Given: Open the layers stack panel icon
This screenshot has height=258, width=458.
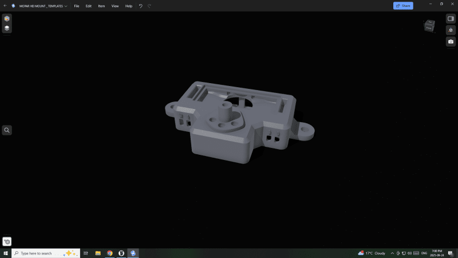Looking at the screenshot, I should click(7, 28).
